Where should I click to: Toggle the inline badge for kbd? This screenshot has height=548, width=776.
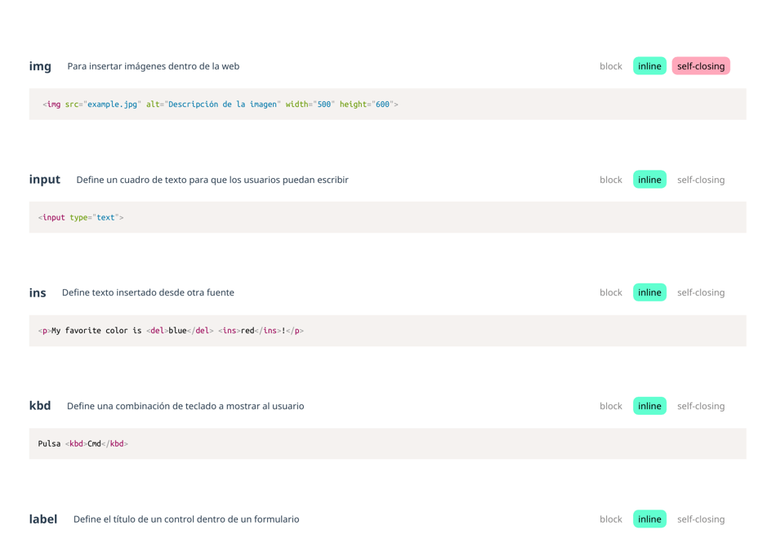pos(649,405)
